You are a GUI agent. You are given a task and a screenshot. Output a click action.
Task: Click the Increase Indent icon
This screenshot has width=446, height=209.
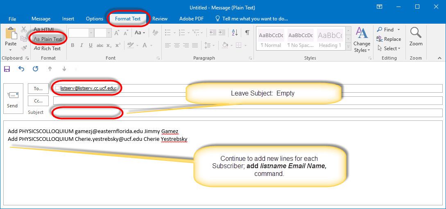click(222, 32)
